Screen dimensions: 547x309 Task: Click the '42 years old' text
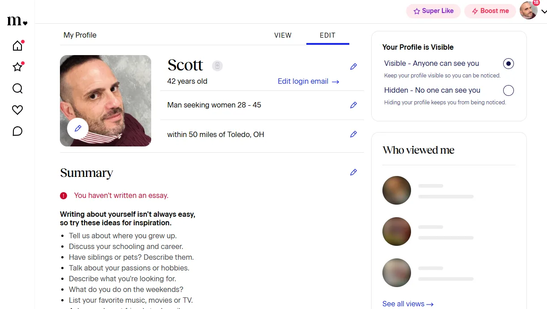(x=187, y=82)
